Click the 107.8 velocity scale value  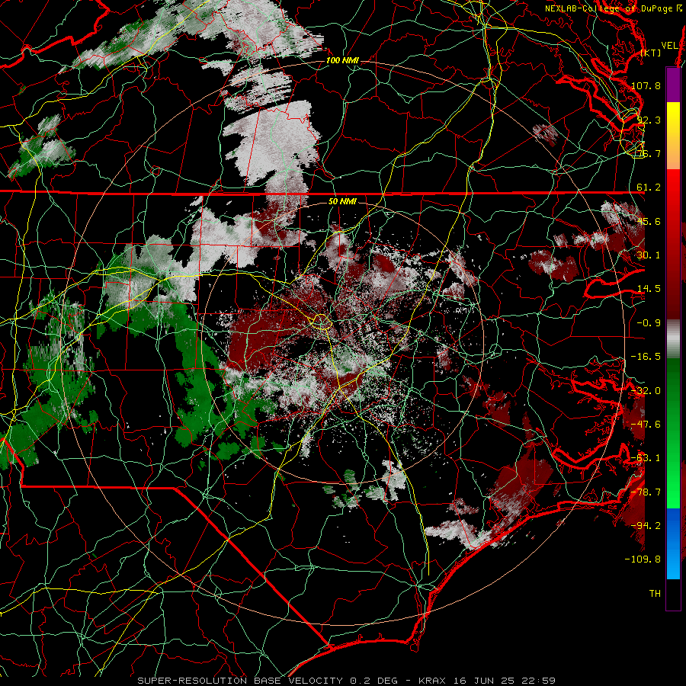(646, 85)
